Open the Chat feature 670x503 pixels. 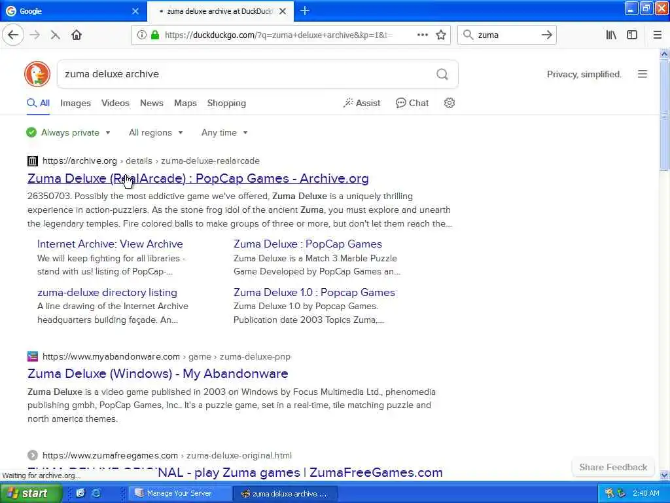click(x=412, y=103)
